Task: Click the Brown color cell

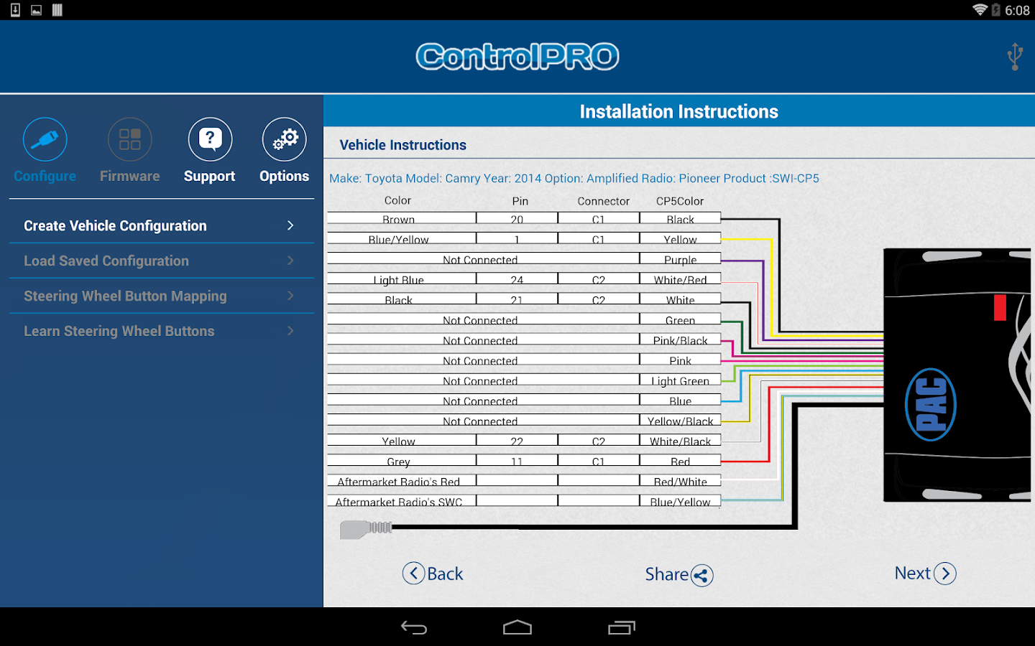Action: (x=402, y=217)
